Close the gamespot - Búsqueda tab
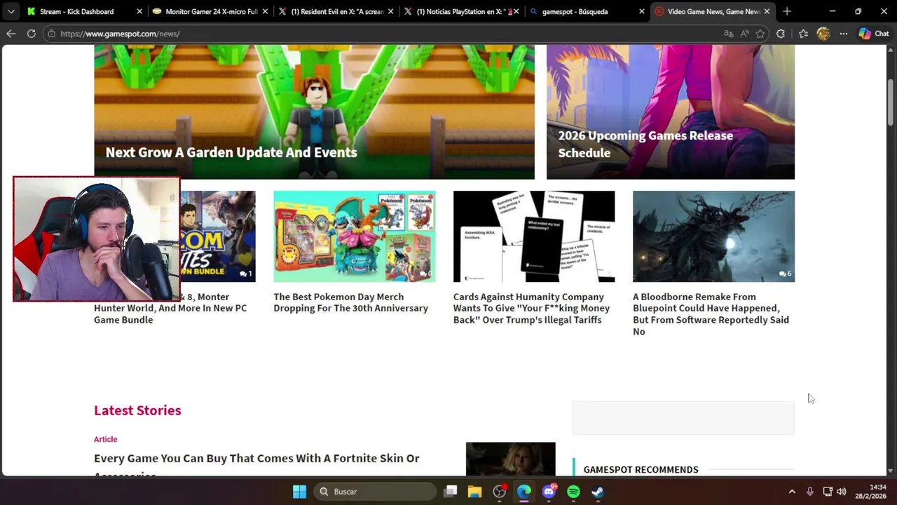The height and width of the screenshot is (505, 897). tap(641, 11)
